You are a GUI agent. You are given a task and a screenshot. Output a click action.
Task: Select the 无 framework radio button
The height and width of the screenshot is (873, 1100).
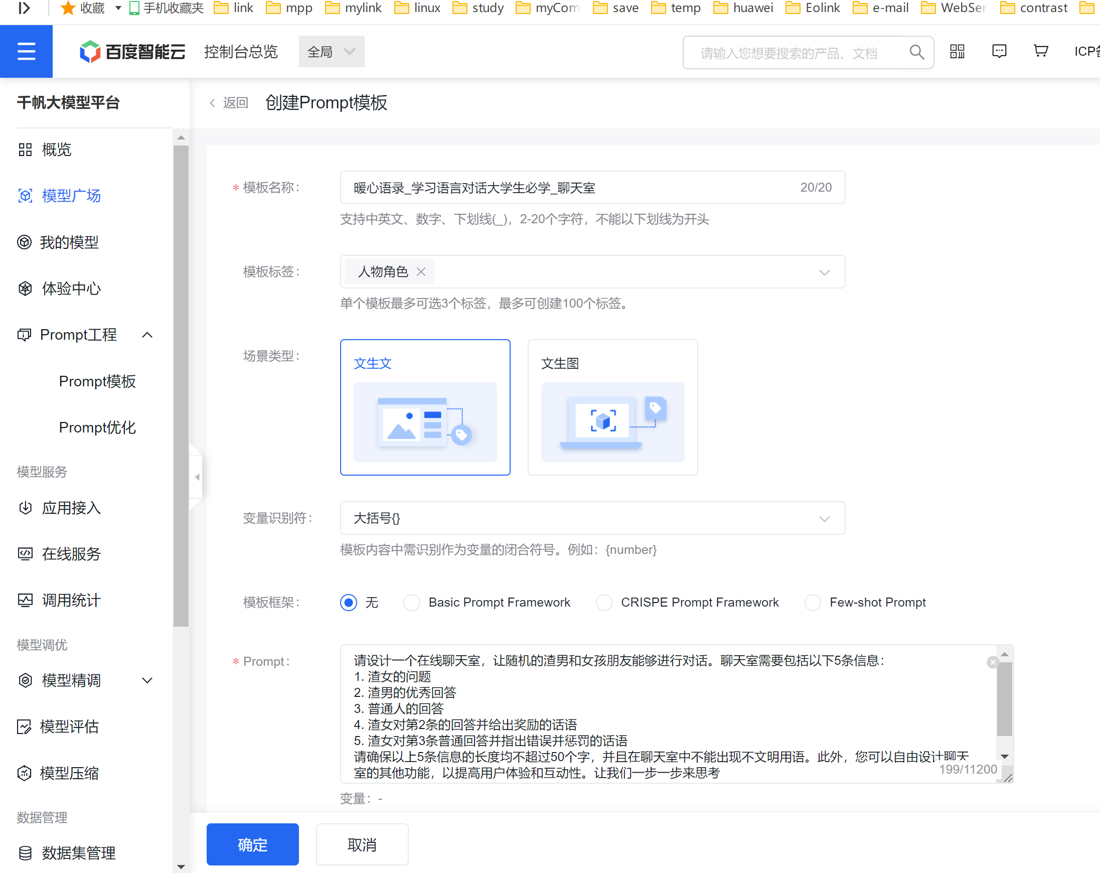click(x=349, y=603)
